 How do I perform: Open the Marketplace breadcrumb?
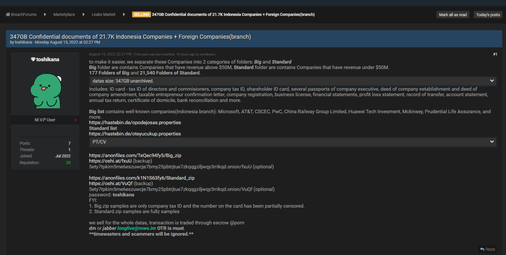[x=64, y=15]
